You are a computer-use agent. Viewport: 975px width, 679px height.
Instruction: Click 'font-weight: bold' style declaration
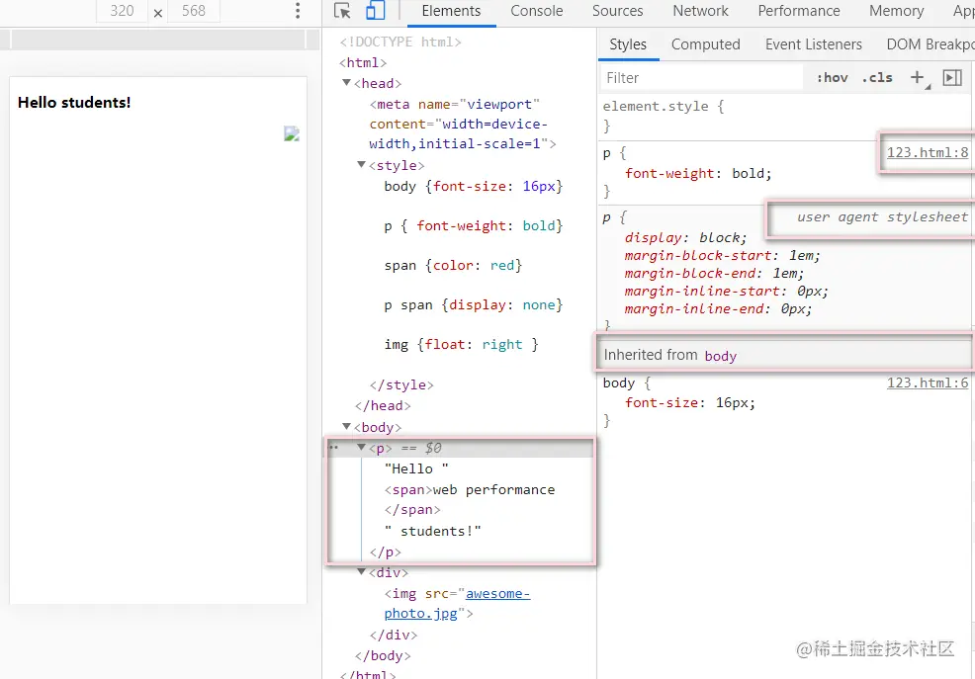tap(698, 173)
